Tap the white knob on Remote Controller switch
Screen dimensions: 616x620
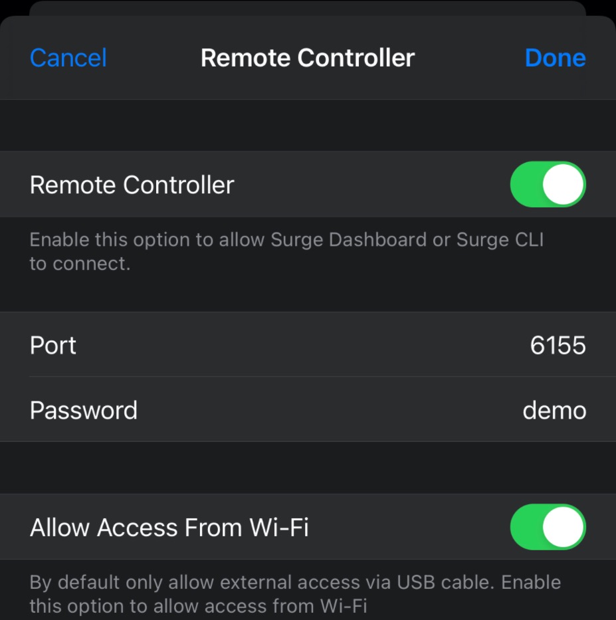[564, 184]
